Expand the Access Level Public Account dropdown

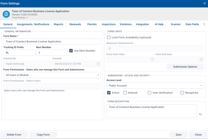[x=155, y=86]
